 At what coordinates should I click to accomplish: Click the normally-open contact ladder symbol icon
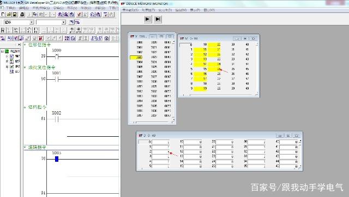[3, 30]
